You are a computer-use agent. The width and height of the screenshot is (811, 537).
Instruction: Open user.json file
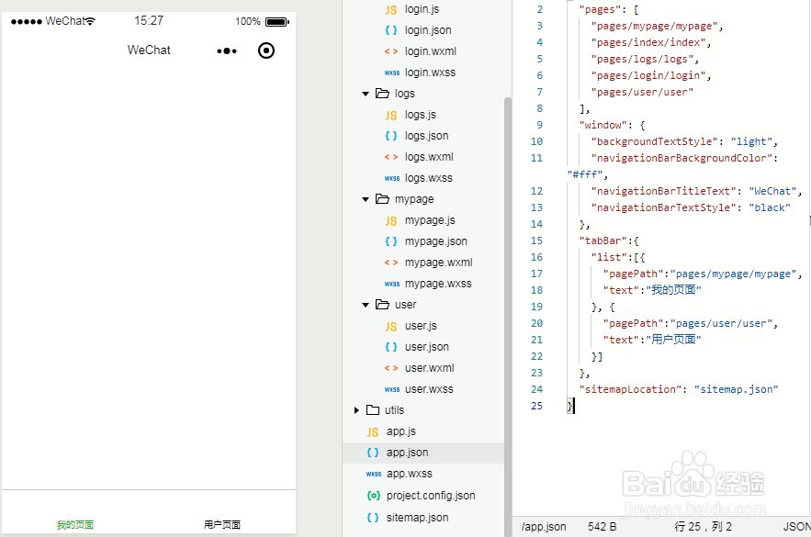(x=427, y=347)
